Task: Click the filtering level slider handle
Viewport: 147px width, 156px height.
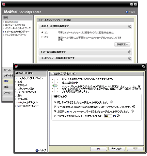Action: (55, 85)
